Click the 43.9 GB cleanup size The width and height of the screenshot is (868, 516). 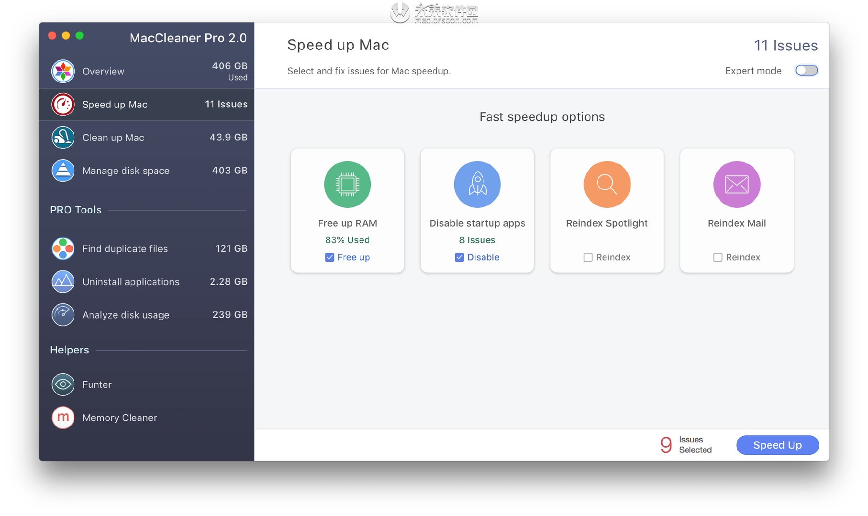pos(228,137)
